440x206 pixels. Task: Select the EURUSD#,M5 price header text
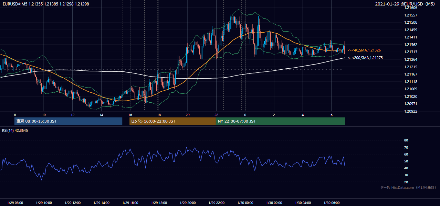point(46,4)
